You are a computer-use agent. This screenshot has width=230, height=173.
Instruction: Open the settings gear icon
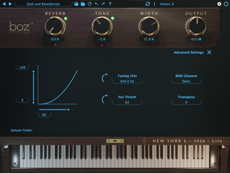(x=219, y=4)
